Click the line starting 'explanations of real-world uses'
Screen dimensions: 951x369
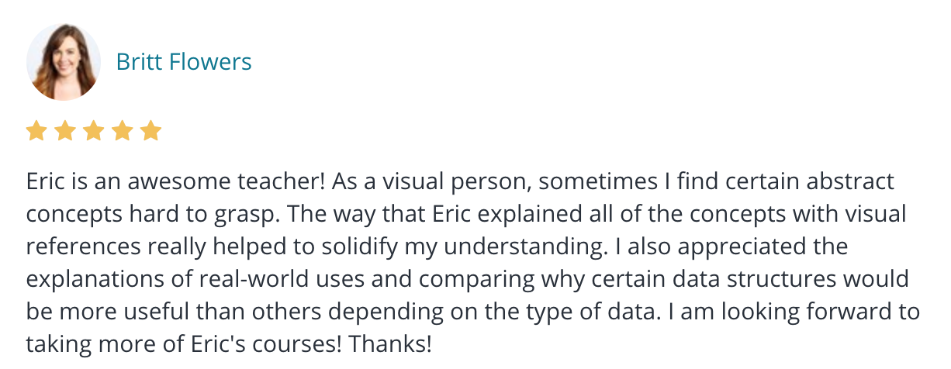[468, 279]
